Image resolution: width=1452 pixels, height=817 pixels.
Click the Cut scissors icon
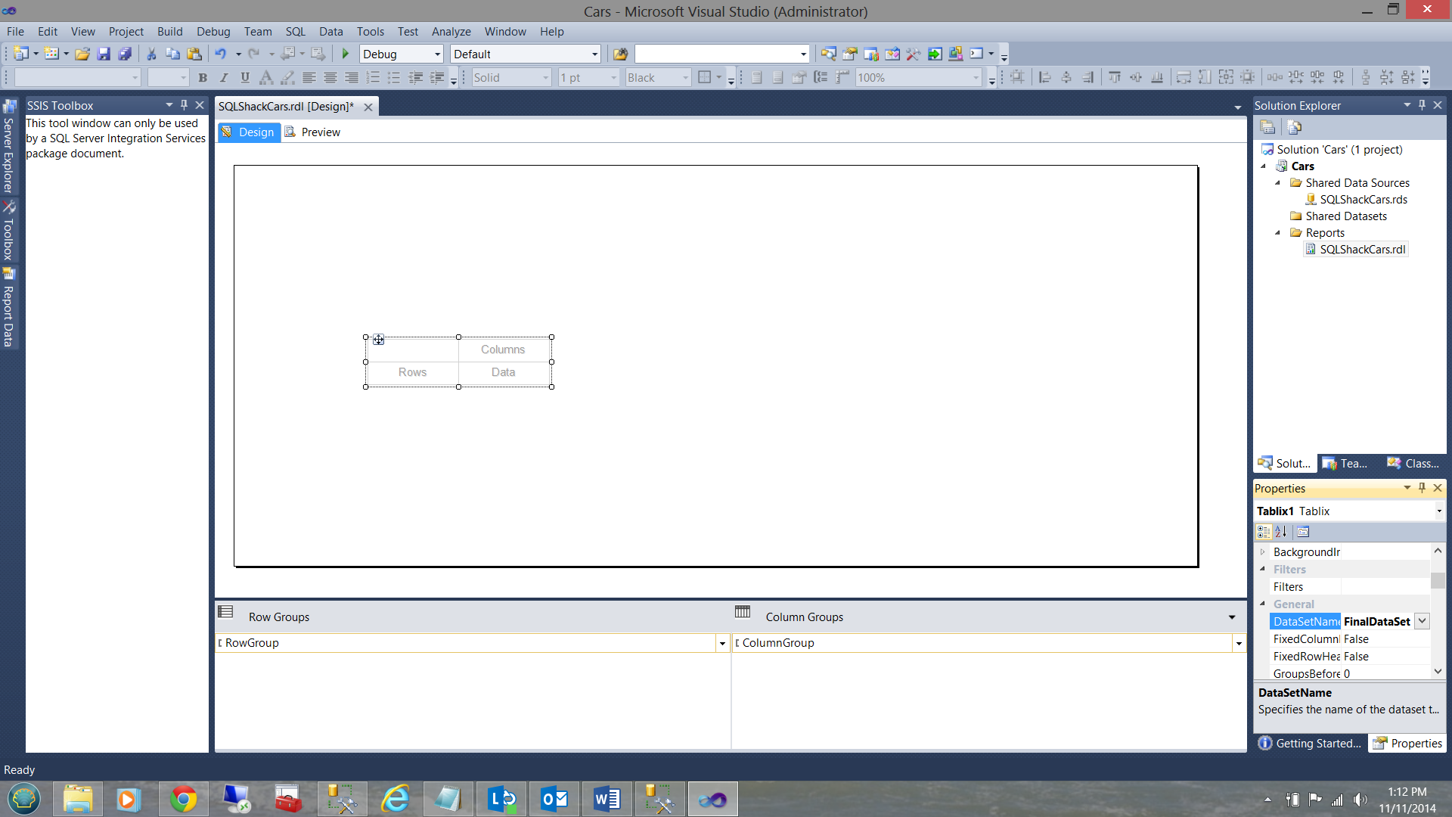pyautogui.click(x=151, y=54)
